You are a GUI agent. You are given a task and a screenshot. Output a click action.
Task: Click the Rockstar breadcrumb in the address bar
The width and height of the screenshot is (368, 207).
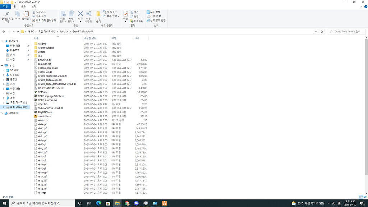coord(63,31)
